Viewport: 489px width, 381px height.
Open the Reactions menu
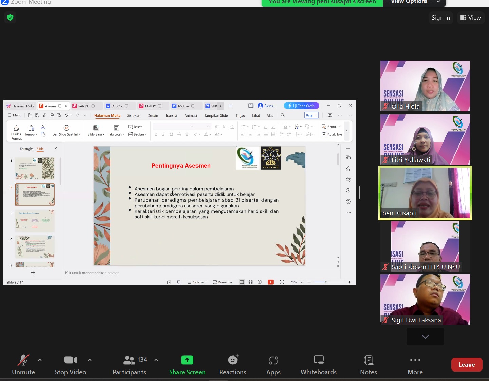pos(233,365)
